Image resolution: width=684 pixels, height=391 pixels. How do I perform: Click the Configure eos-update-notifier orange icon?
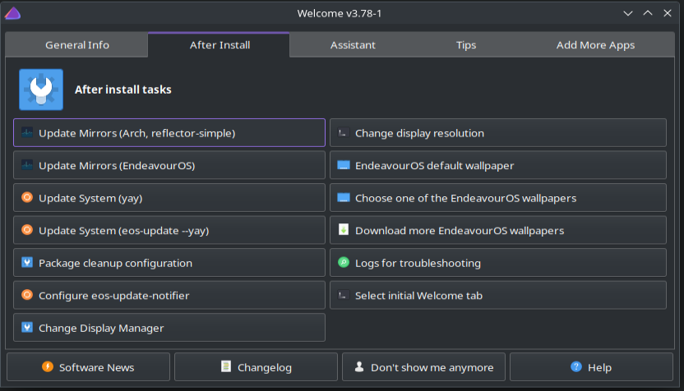(27, 295)
